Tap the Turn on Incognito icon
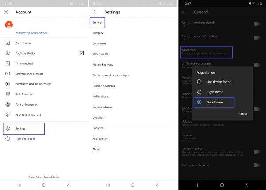The height and width of the screenshot is (190, 266). (x=8, y=104)
